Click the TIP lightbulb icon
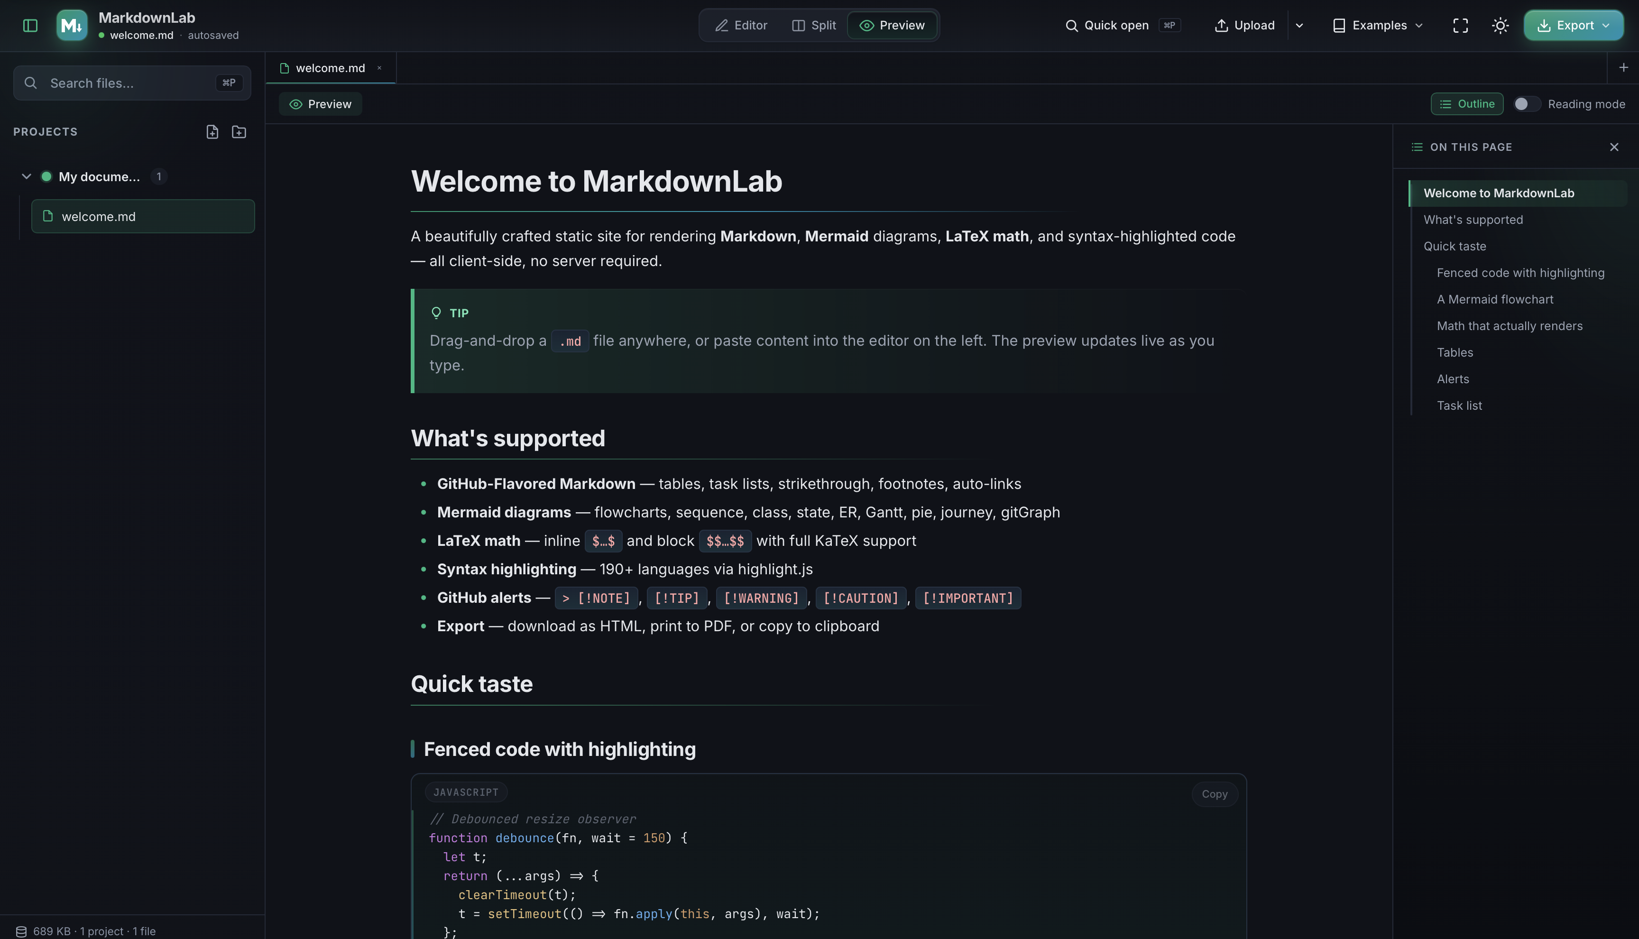The image size is (1639, 939). (x=436, y=313)
